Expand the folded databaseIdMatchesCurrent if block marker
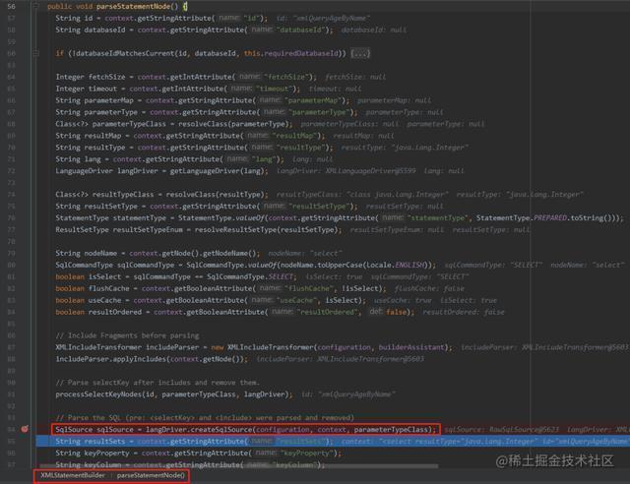Screen dimensions: 630x484 (x=35, y=53)
